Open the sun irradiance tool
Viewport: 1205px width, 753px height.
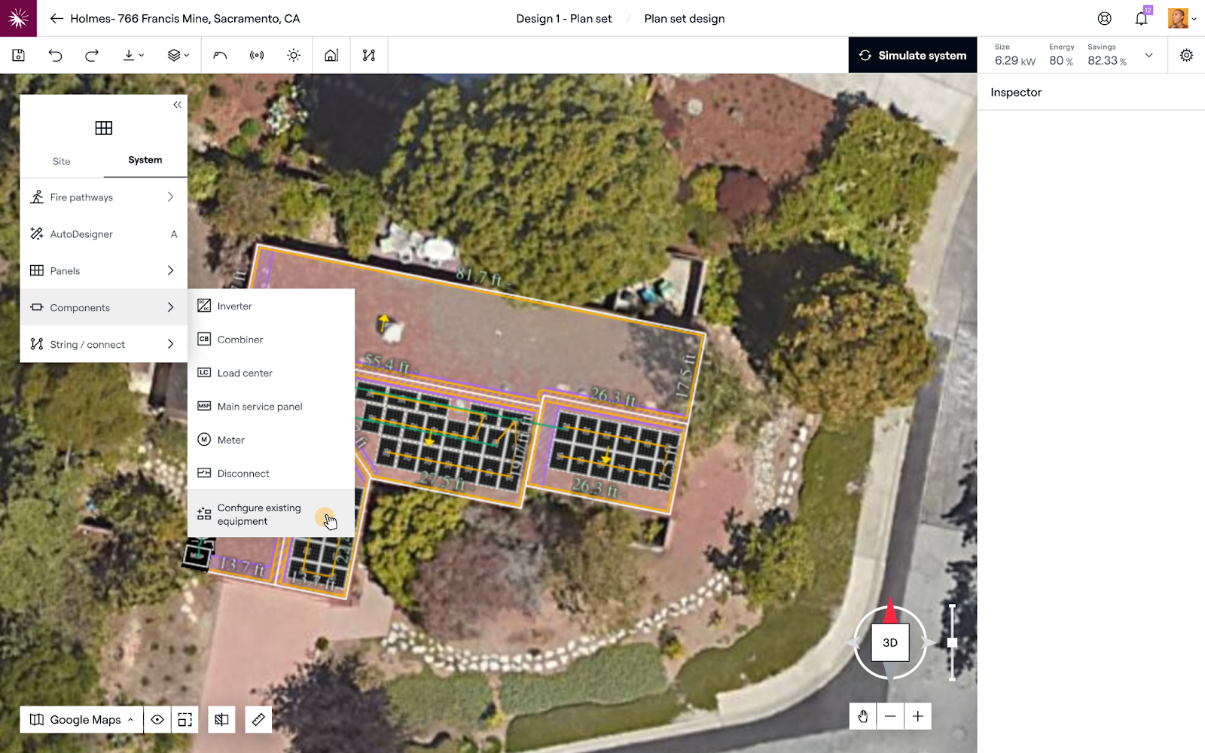click(x=294, y=55)
